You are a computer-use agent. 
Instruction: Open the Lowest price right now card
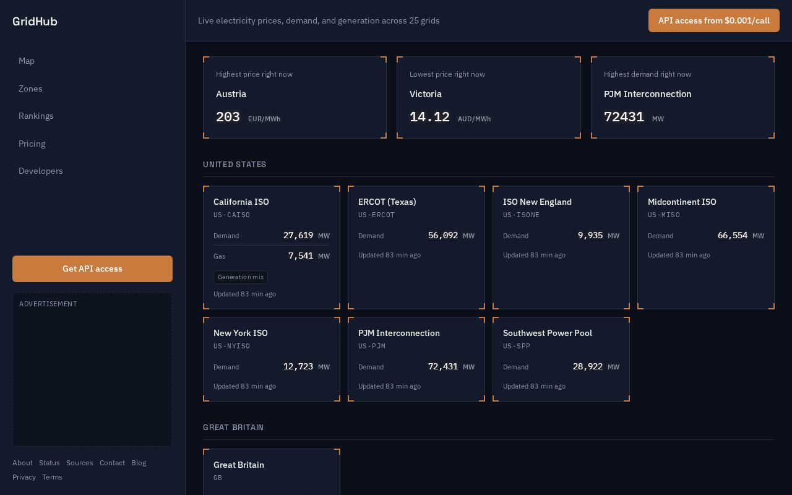[489, 97]
